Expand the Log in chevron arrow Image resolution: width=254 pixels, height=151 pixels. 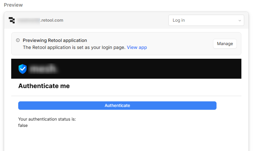point(240,21)
